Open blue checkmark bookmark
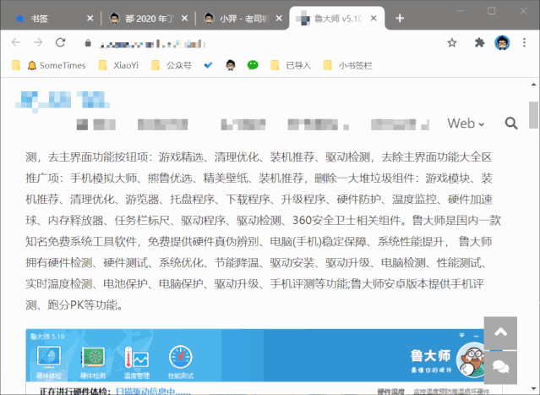Screen dimensions: 540x395 click(x=208, y=65)
